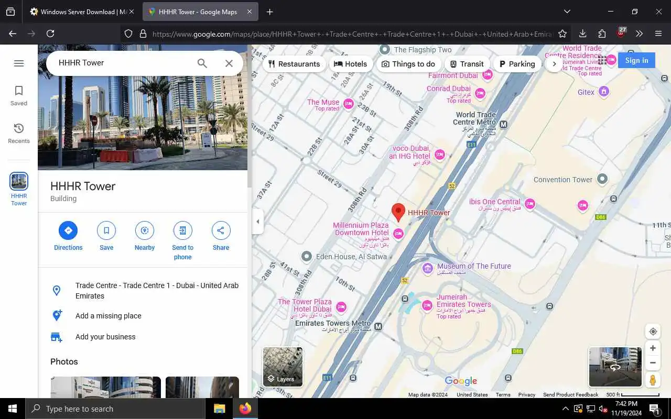671x419 pixels.
Task: Select the HHHR Tower sidebar shortcut
Action: pos(19,189)
